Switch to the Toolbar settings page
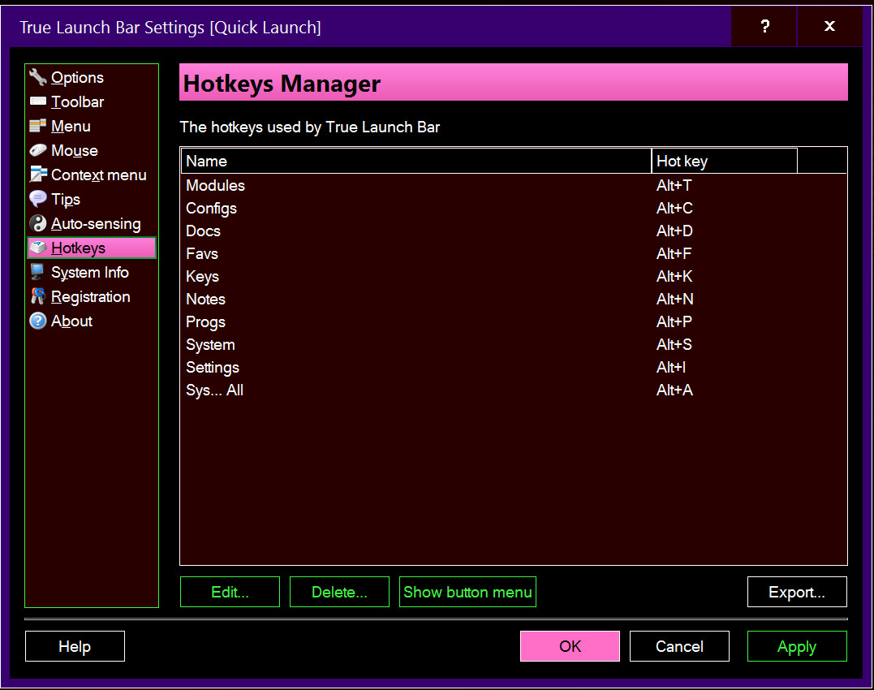Screen dimensions: 874x690 point(77,102)
